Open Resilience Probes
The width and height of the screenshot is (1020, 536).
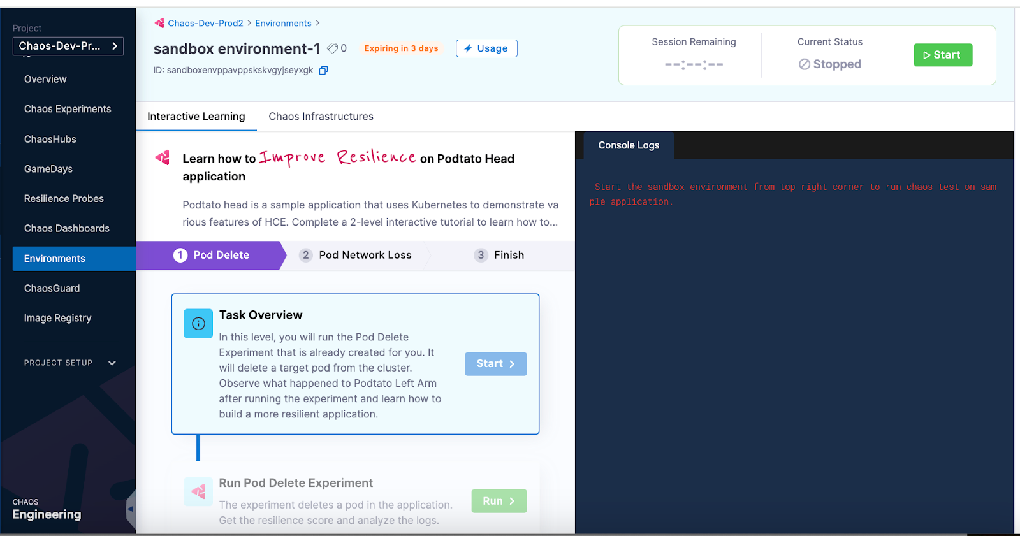(64, 199)
